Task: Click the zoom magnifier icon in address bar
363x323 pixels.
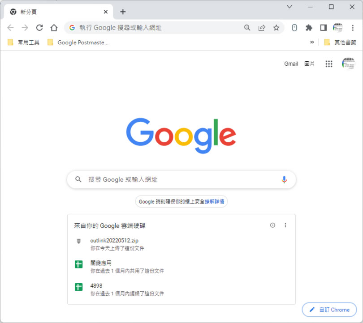Action: click(x=247, y=28)
